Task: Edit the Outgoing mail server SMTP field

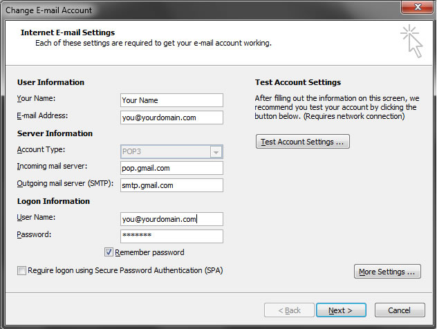Action: [x=171, y=185]
